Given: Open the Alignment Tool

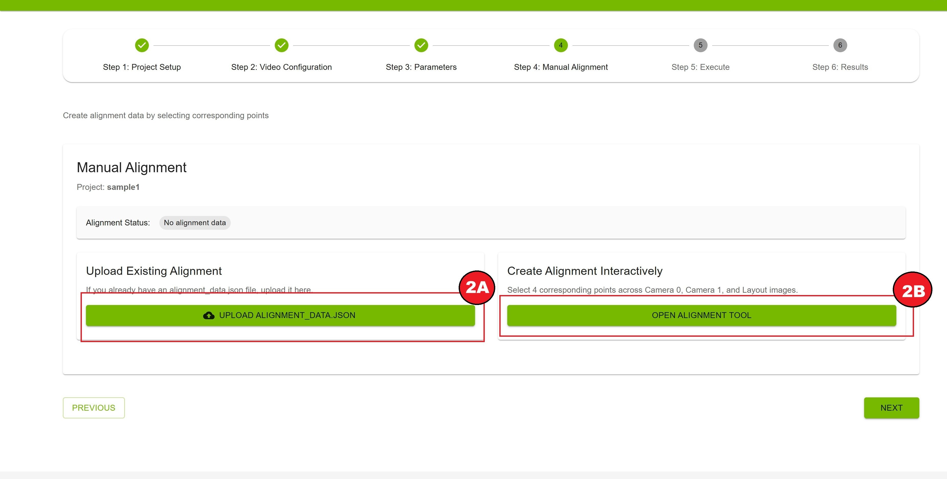Looking at the screenshot, I should [701, 315].
